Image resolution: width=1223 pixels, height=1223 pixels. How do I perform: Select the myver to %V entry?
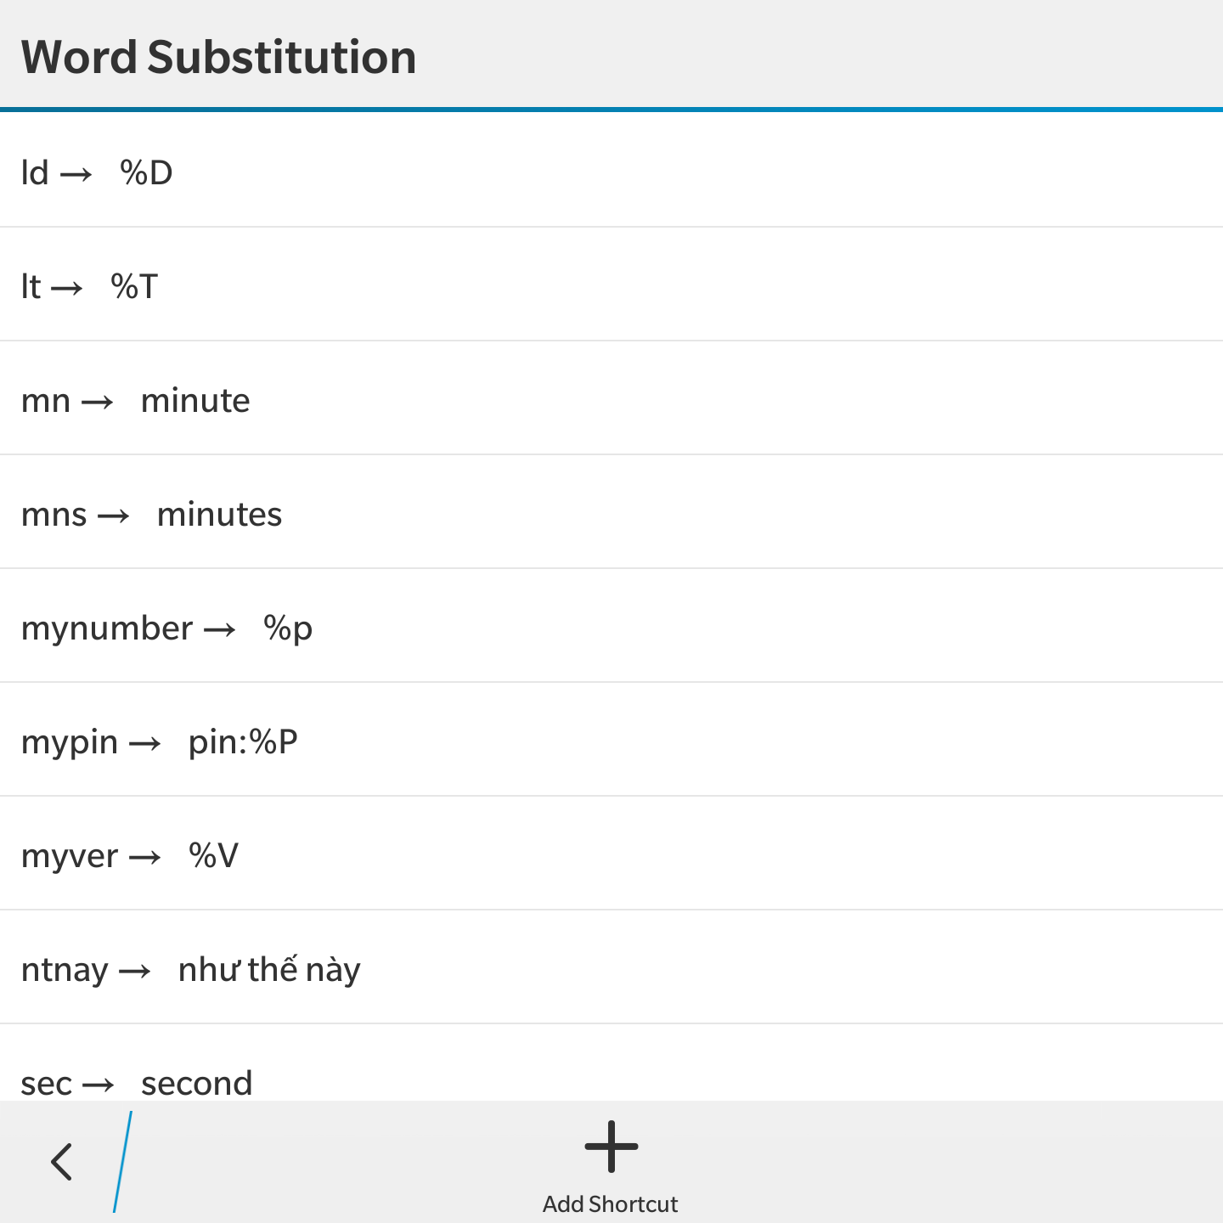point(611,854)
